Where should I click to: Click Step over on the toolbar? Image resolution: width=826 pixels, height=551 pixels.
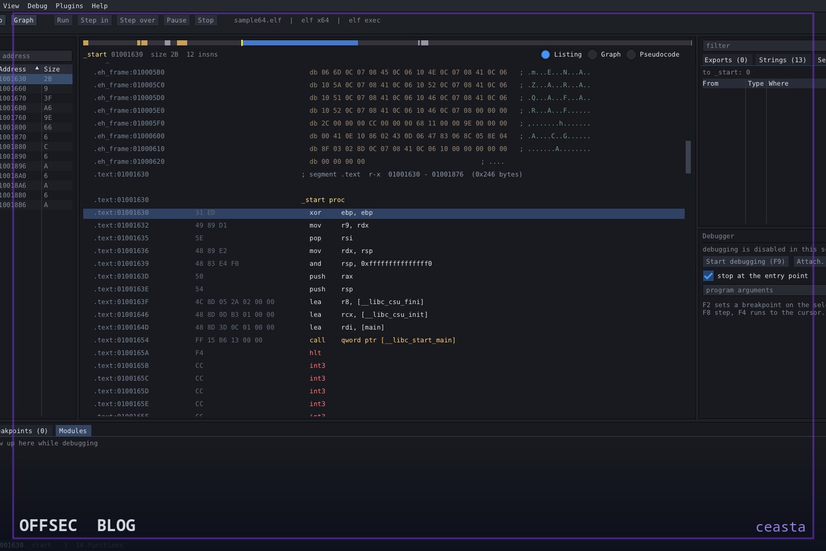tap(137, 20)
